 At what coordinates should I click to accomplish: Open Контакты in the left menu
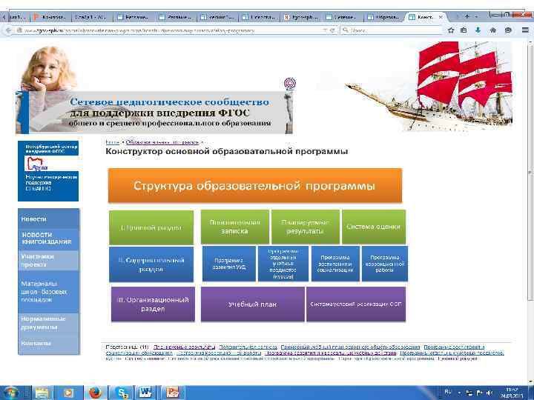(48, 344)
